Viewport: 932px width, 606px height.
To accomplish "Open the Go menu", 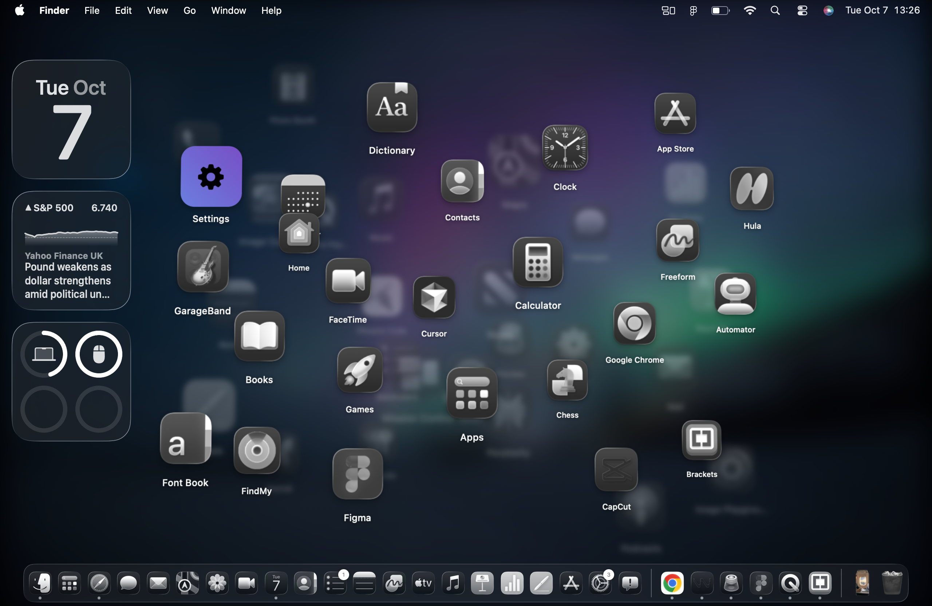I will 190,11.
